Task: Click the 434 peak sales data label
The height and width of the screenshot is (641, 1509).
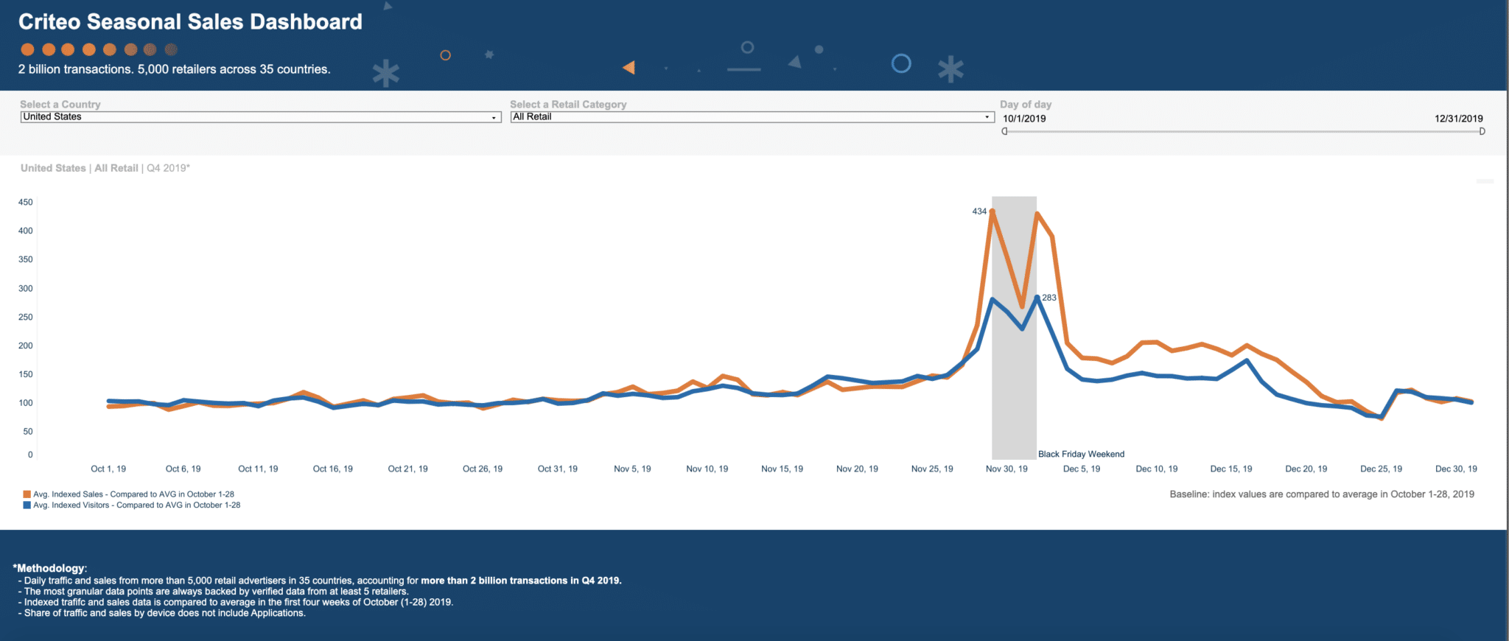Action: 979,211
